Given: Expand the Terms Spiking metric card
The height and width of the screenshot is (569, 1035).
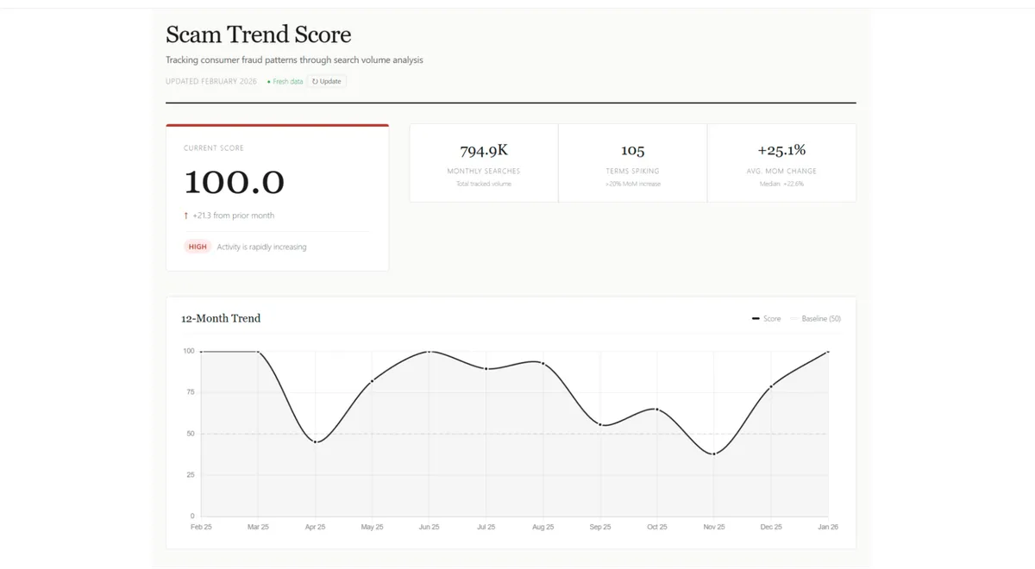Looking at the screenshot, I should coord(632,162).
